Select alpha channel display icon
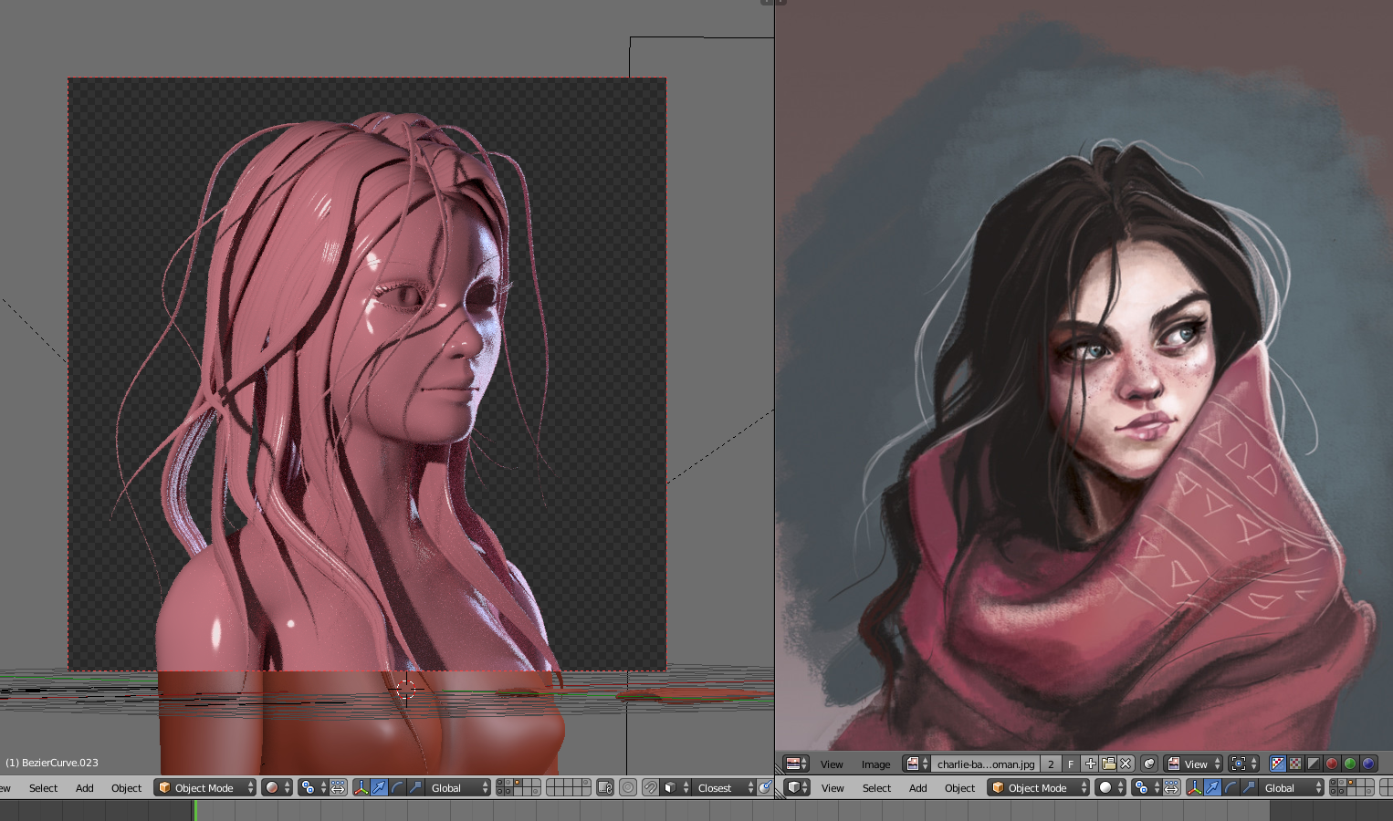The width and height of the screenshot is (1393, 821). point(1313,764)
